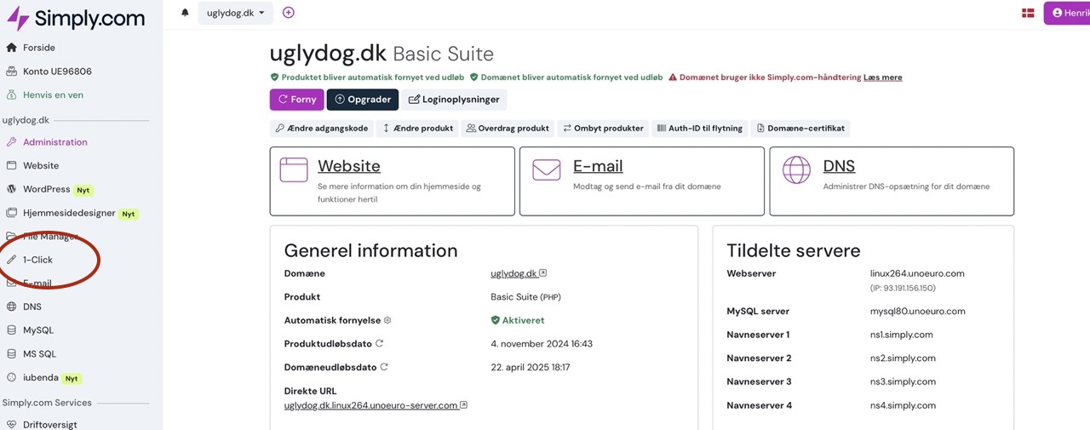Click gear icon beside Automatisk fornyelse
This screenshot has width=1090, height=430.
(x=387, y=320)
